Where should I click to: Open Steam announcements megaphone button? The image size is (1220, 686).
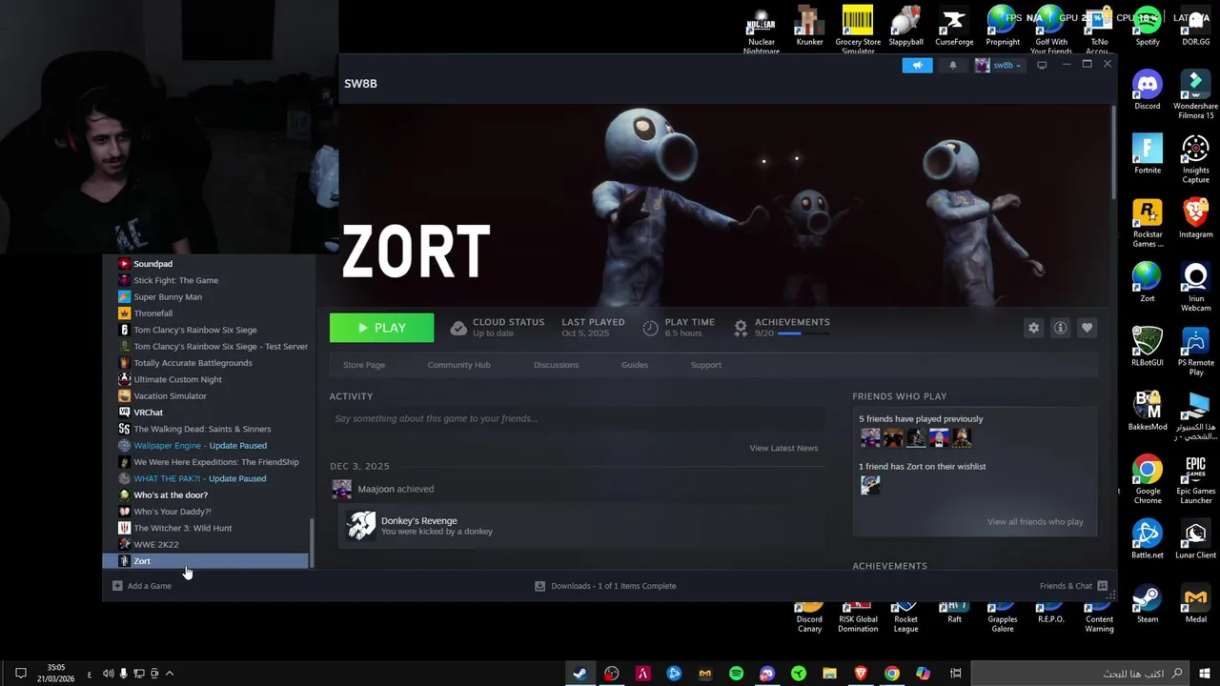tap(917, 65)
